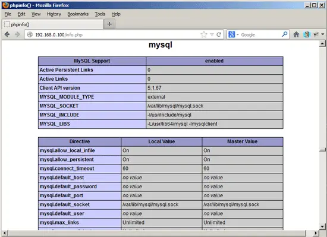This screenshot has width=327, height=237.
Task: Expand the toolbar overflow dropdown arrow
Action: (323, 34)
